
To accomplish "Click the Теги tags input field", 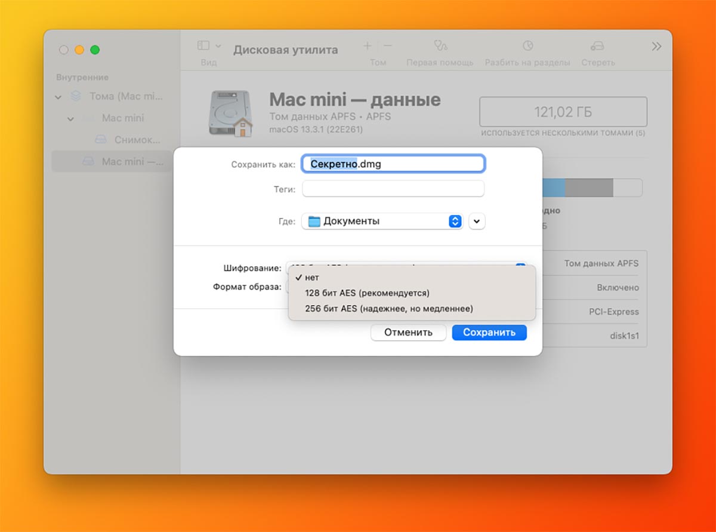I will [x=393, y=189].
